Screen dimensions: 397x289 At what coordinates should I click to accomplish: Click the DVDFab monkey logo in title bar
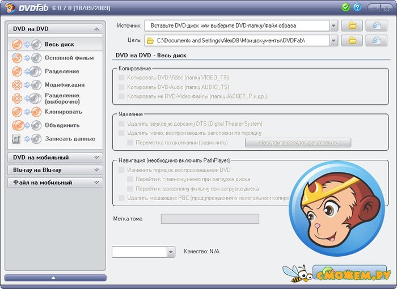[10, 7]
